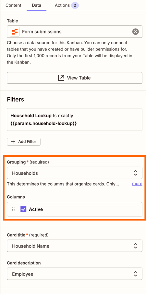
Task: Click the chevron arrows on Card description dropdown
Action: click(x=135, y=274)
